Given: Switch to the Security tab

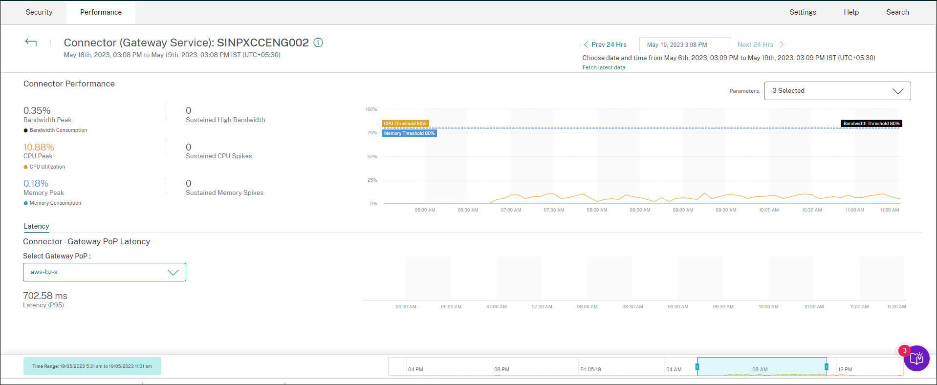Looking at the screenshot, I should tap(39, 12).
